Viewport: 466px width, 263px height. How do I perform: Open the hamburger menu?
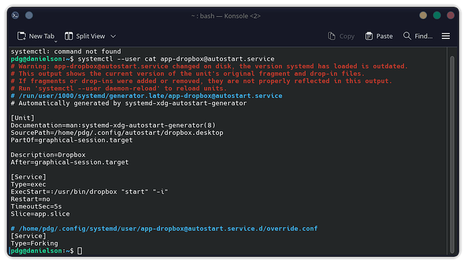446,36
